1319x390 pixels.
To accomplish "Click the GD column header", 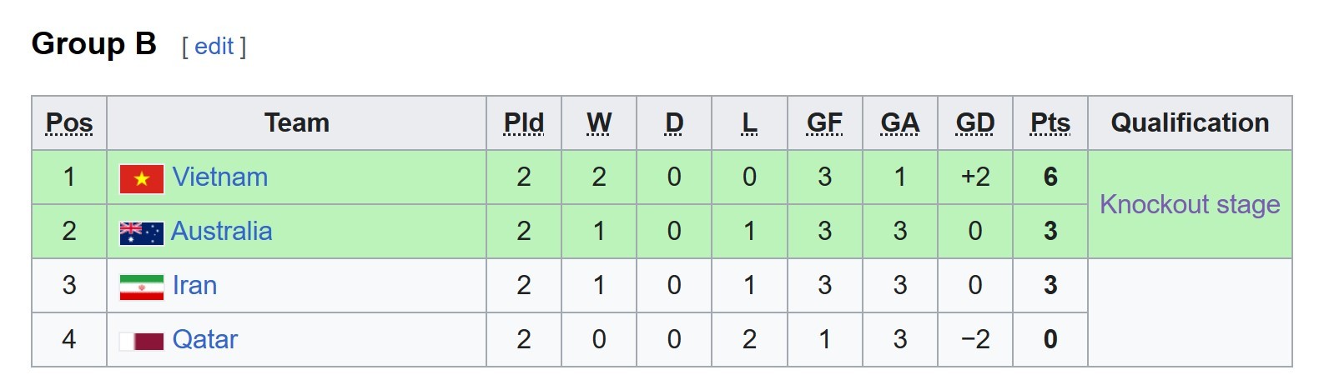I will [x=974, y=123].
